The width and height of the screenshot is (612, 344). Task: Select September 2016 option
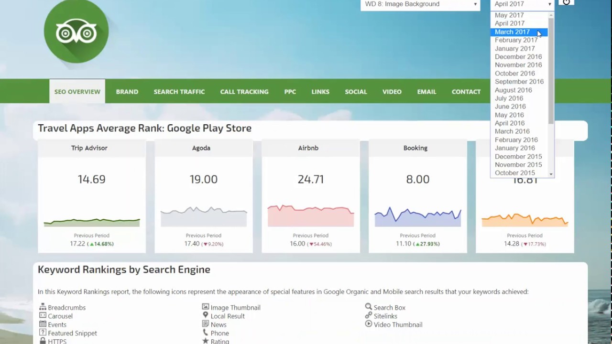tap(520, 82)
